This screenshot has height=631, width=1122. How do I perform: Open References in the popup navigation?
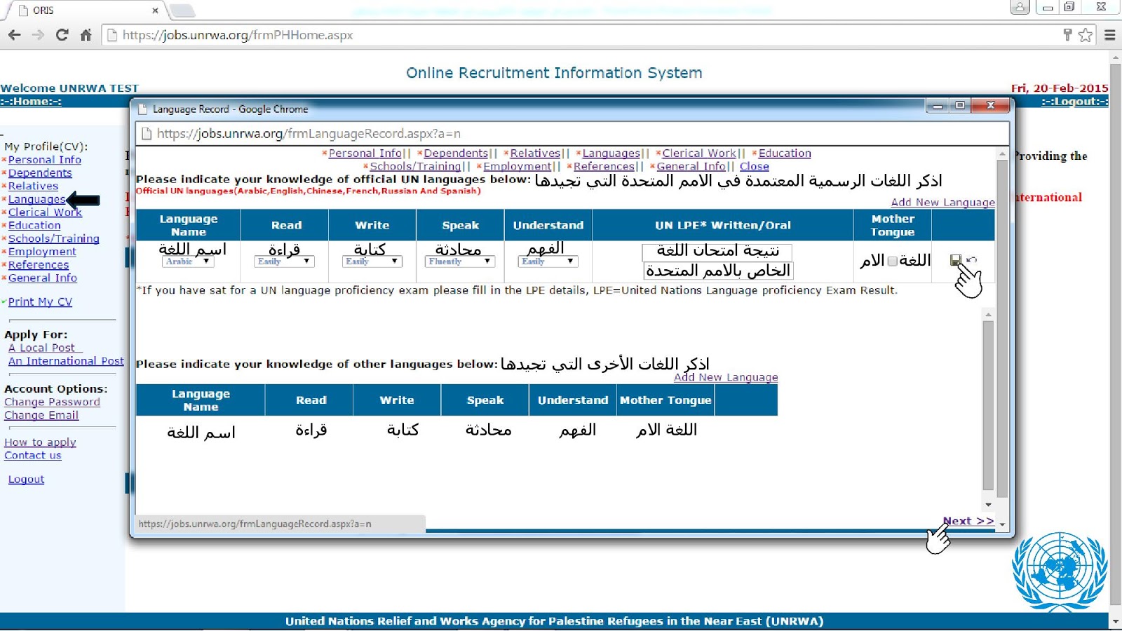[x=604, y=166]
